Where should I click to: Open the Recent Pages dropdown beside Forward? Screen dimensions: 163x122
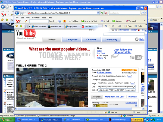click(25, 13)
